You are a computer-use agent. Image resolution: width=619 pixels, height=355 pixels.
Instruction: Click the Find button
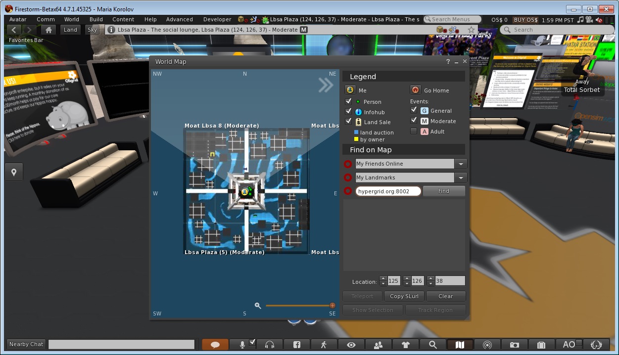pyautogui.click(x=444, y=191)
